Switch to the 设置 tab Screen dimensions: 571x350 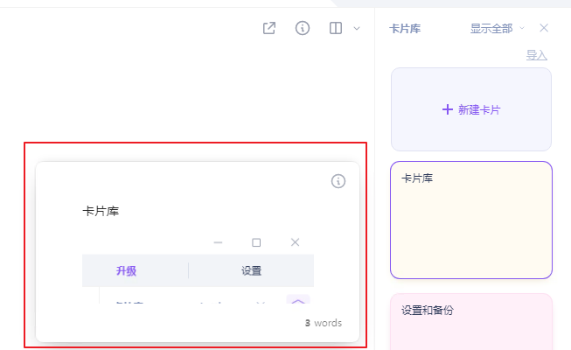[x=251, y=271]
